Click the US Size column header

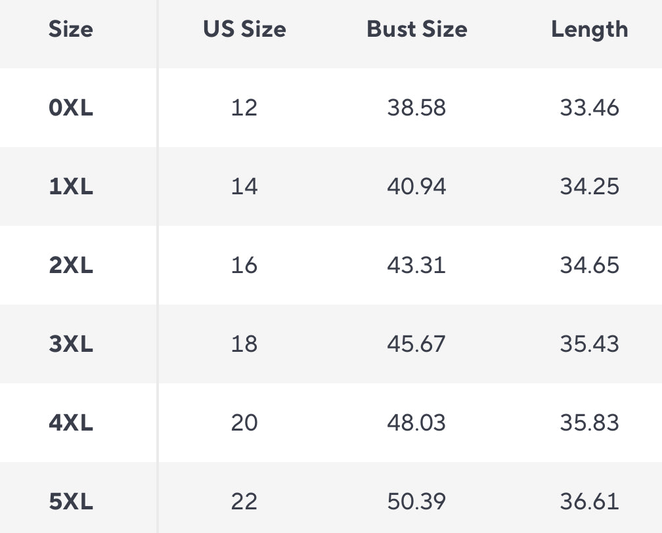(x=244, y=30)
